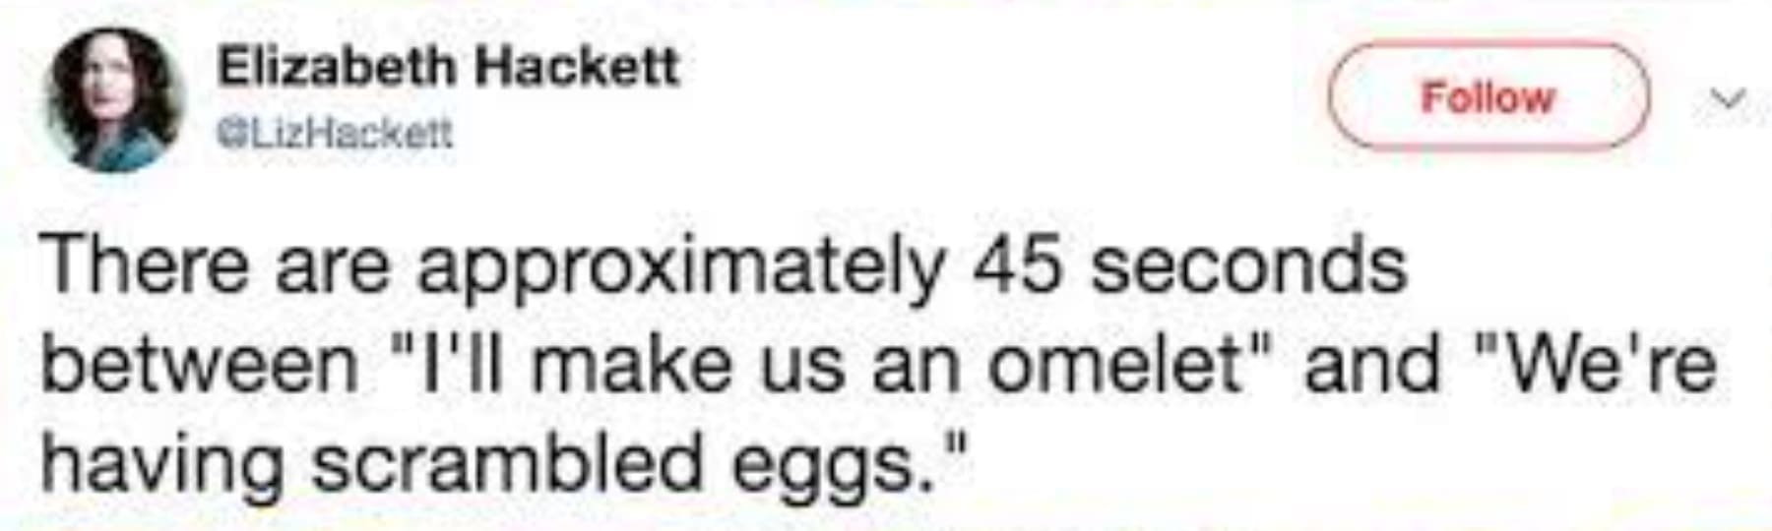
Task: Click Elizabeth Hackett's profile picture
Action: 115,99
